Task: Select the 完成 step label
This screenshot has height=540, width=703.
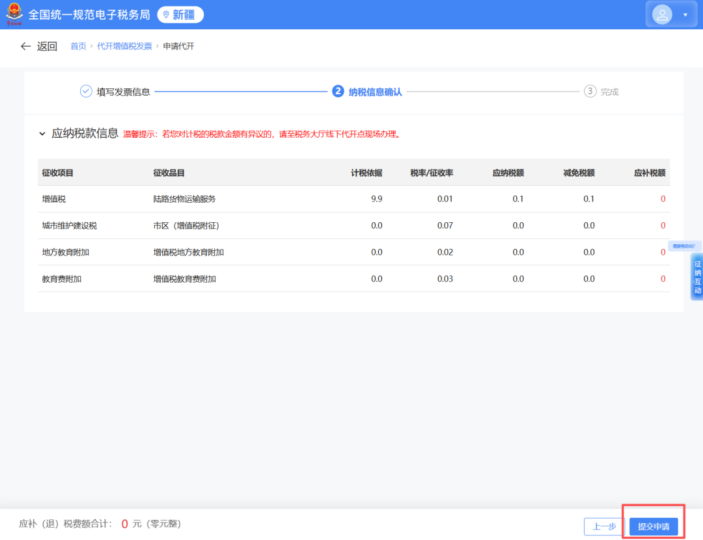Action: (609, 92)
